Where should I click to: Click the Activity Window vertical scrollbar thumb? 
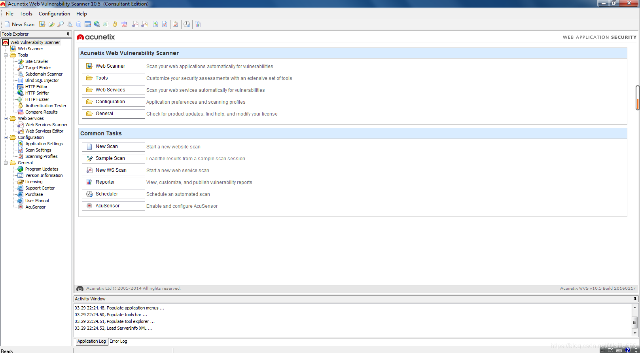coord(634,323)
